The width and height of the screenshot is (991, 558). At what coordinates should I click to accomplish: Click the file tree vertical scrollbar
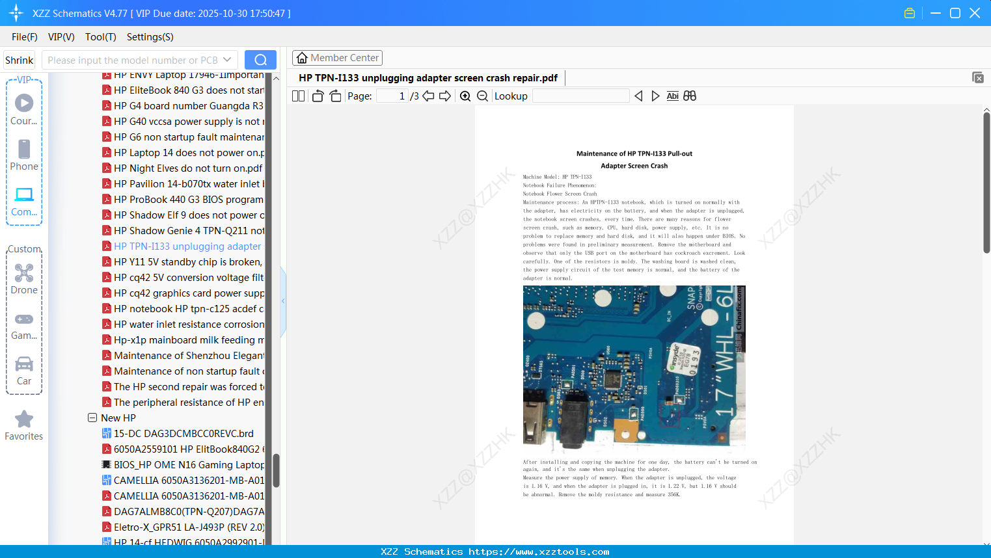point(276,470)
